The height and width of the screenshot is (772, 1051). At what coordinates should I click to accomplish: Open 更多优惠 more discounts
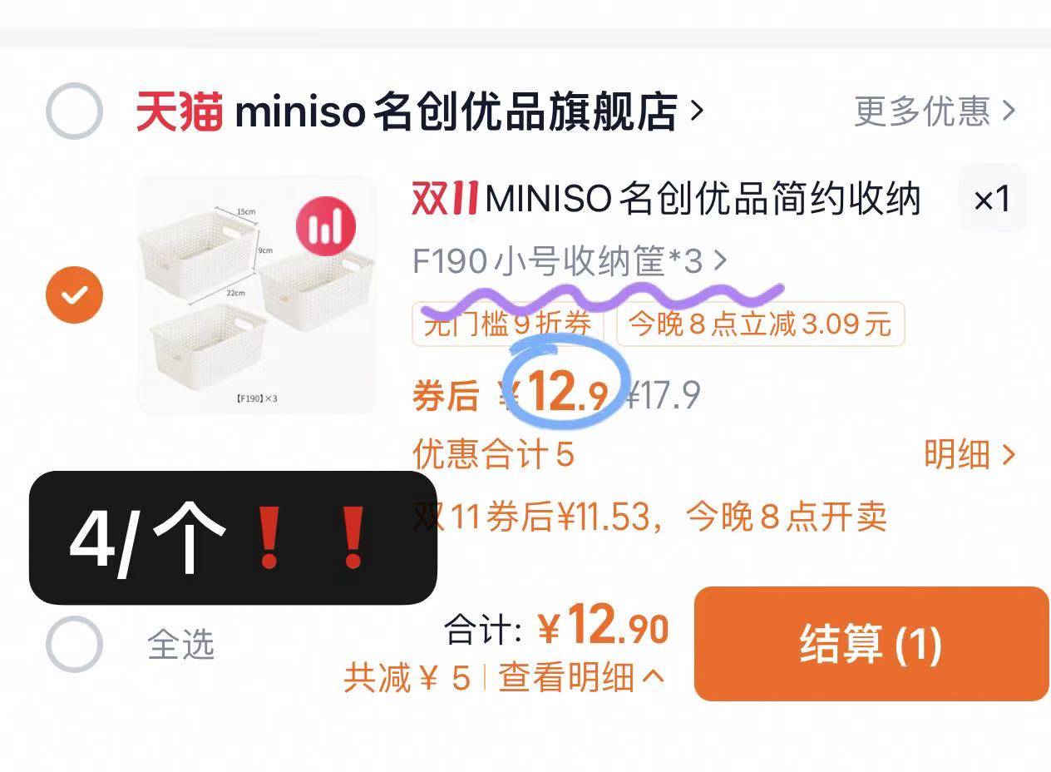tap(935, 111)
